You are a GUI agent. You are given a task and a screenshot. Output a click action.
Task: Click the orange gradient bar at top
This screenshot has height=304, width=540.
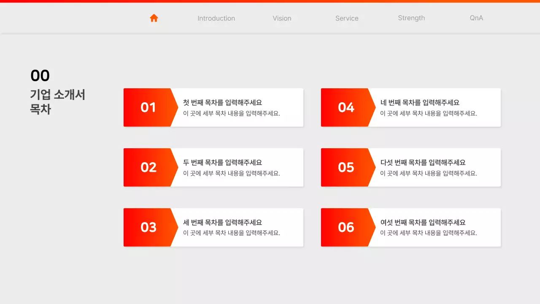click(x=270, y=1)
